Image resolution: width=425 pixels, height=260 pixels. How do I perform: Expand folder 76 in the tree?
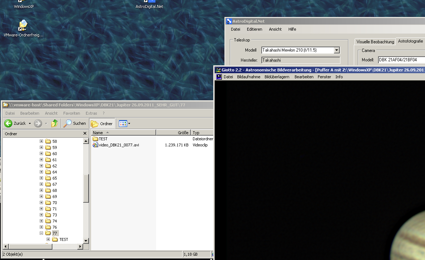[41, 227]
